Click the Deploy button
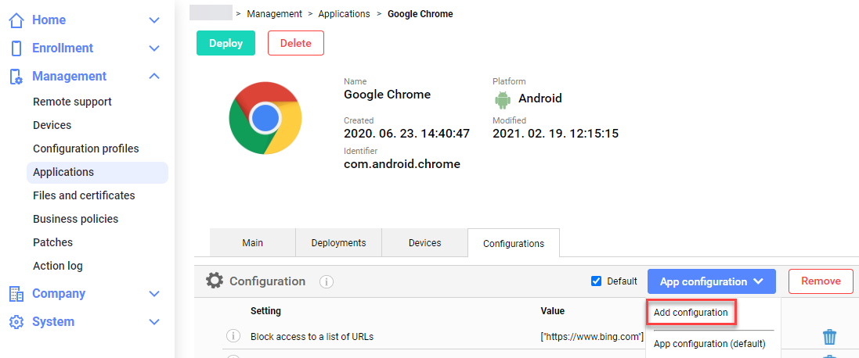The width and height of the screenshot is (859, 358). click(x=226, y=43)
